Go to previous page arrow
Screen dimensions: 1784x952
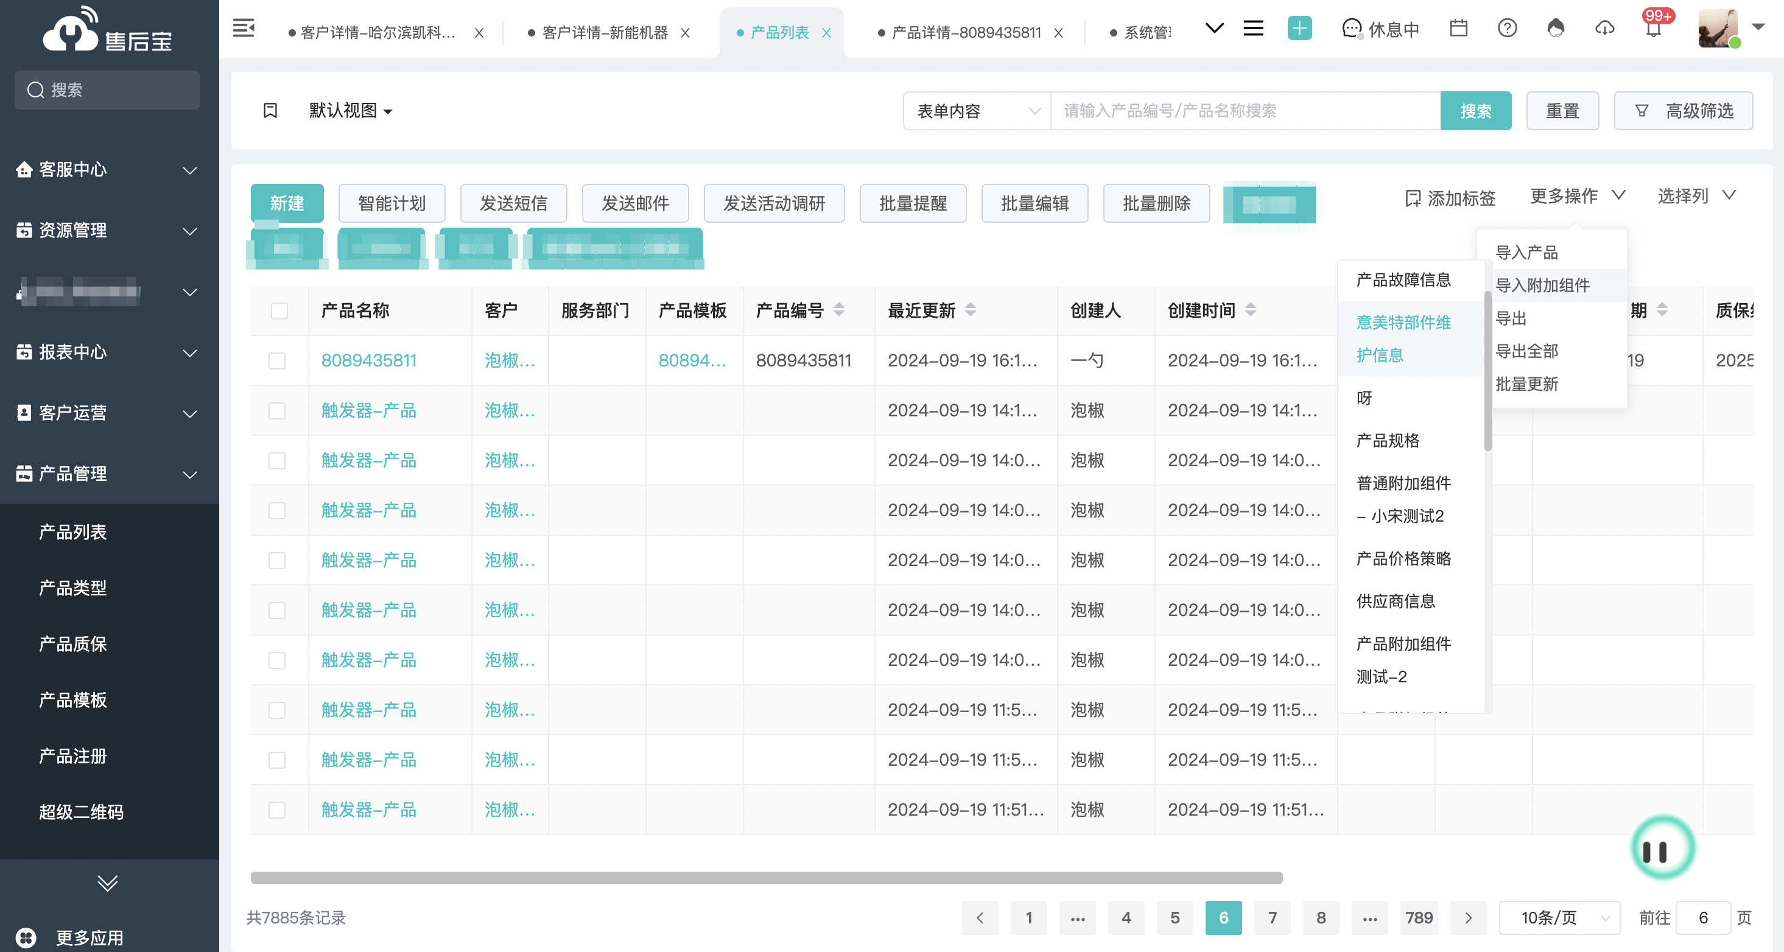(x=979, y=918)
